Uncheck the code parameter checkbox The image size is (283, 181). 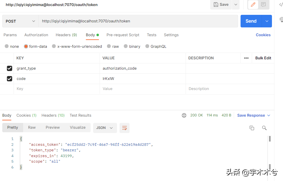click(x=9, y=78)
